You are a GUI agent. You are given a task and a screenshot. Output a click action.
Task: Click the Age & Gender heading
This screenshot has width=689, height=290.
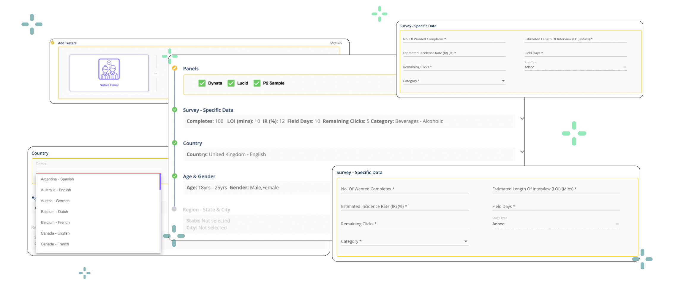[199, 176]
